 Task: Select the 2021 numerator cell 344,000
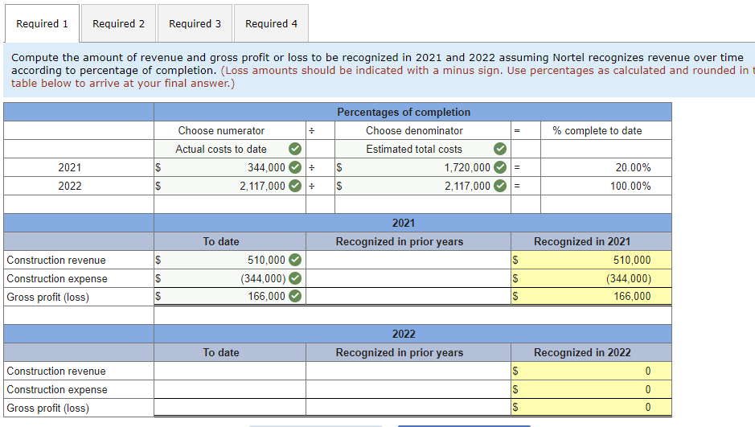[230, 167]
